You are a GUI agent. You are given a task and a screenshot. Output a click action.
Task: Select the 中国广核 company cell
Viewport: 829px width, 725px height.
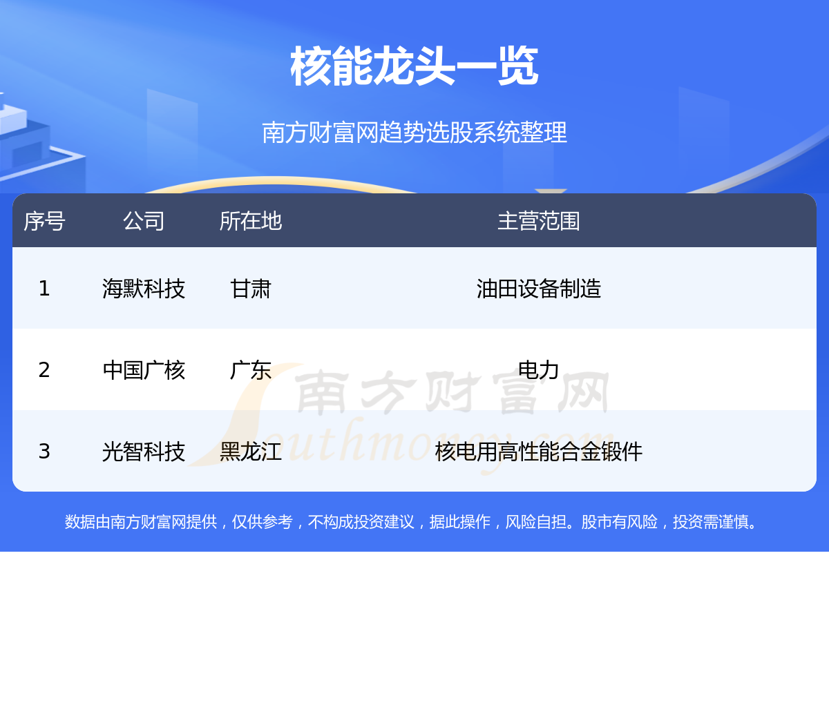tap(144, 369)
